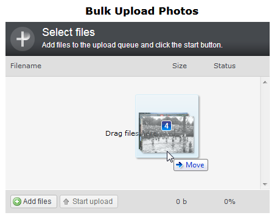Image resolution: width=280 pixels, height=221 pixels.
Task: Click the vertical scrollbar track
Action: (265, 133)
